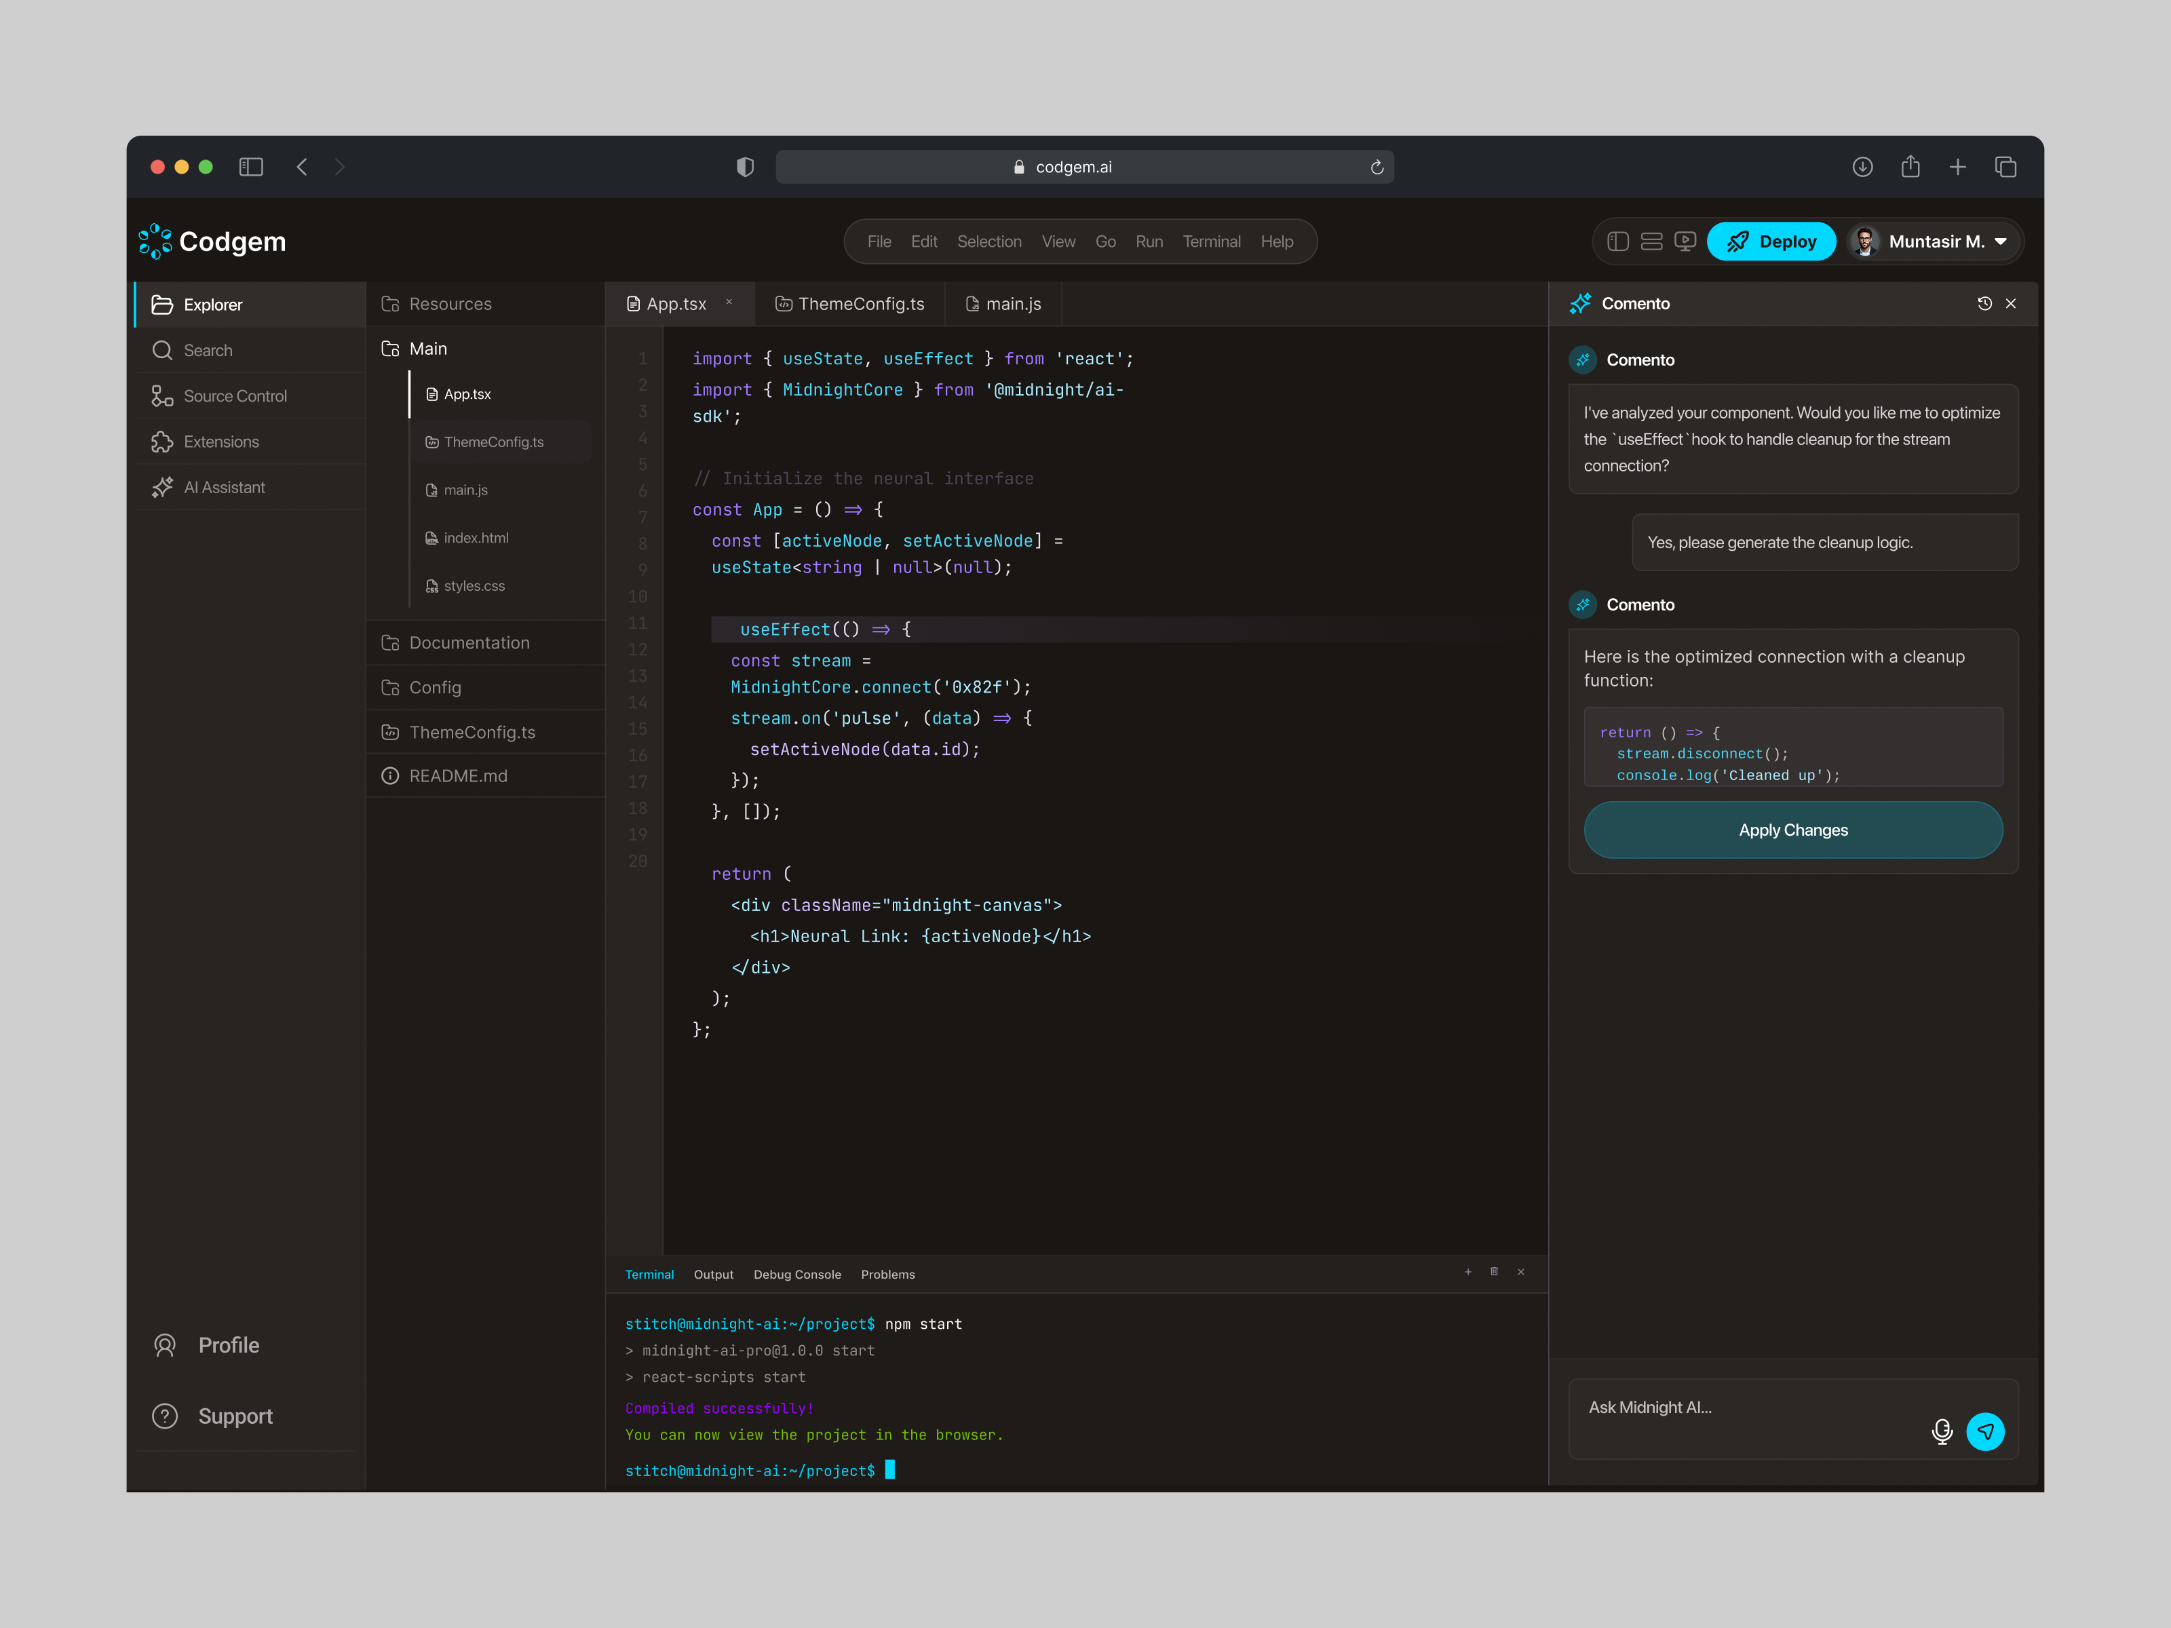This screenshot has width=2171, height=1628.
Task: Click the browser privacy shield icon
Action: (745, 167)
